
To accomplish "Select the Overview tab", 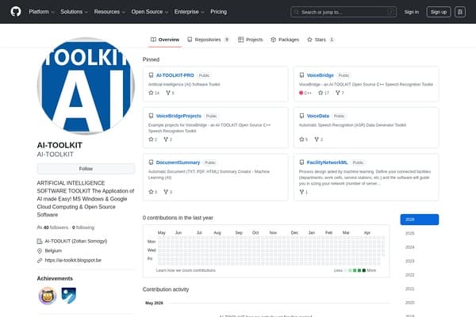I will pyautogui.click(x=165, y=40).
